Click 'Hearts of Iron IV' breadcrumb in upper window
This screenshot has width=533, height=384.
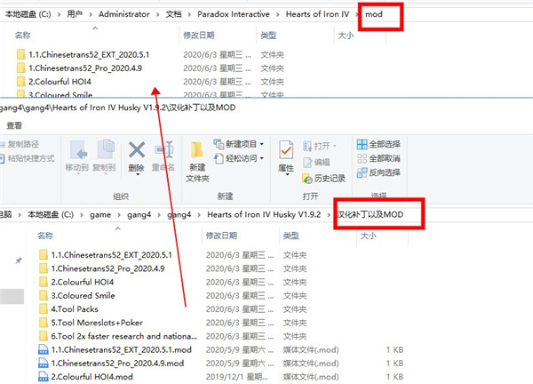pyautogui.click(x=317, y=14)
